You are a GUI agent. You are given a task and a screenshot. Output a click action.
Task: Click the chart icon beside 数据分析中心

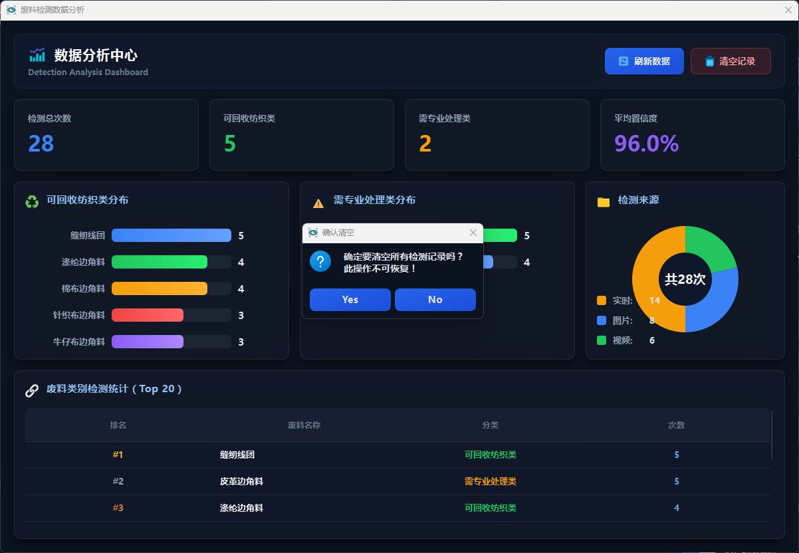(x=37, y=55)
